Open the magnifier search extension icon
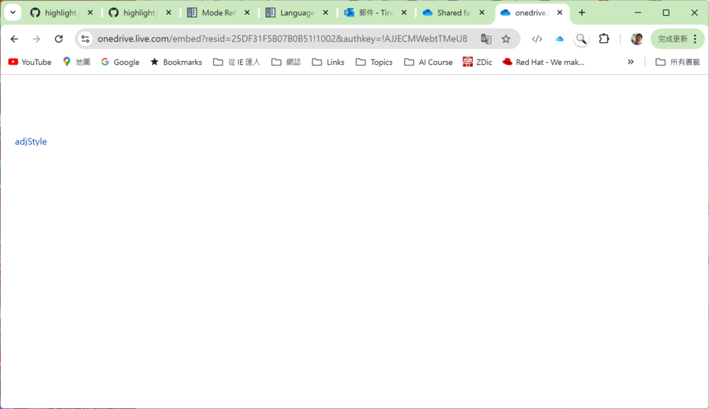Screen dimensions: 709x409 (x=582, y=39)
